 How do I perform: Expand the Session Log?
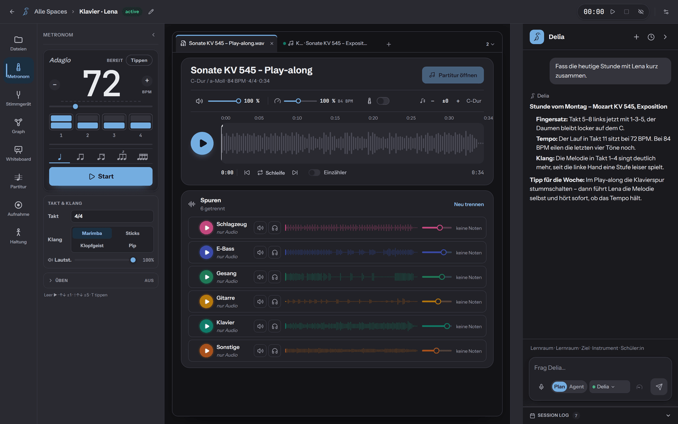(x=600, y=416)
